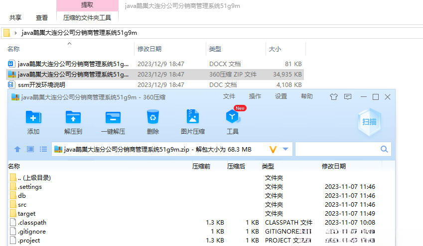The width and height of the screenshot is (423, 246).
Task: Select the .classpath file in archive
Action: (x=32, y=223)
